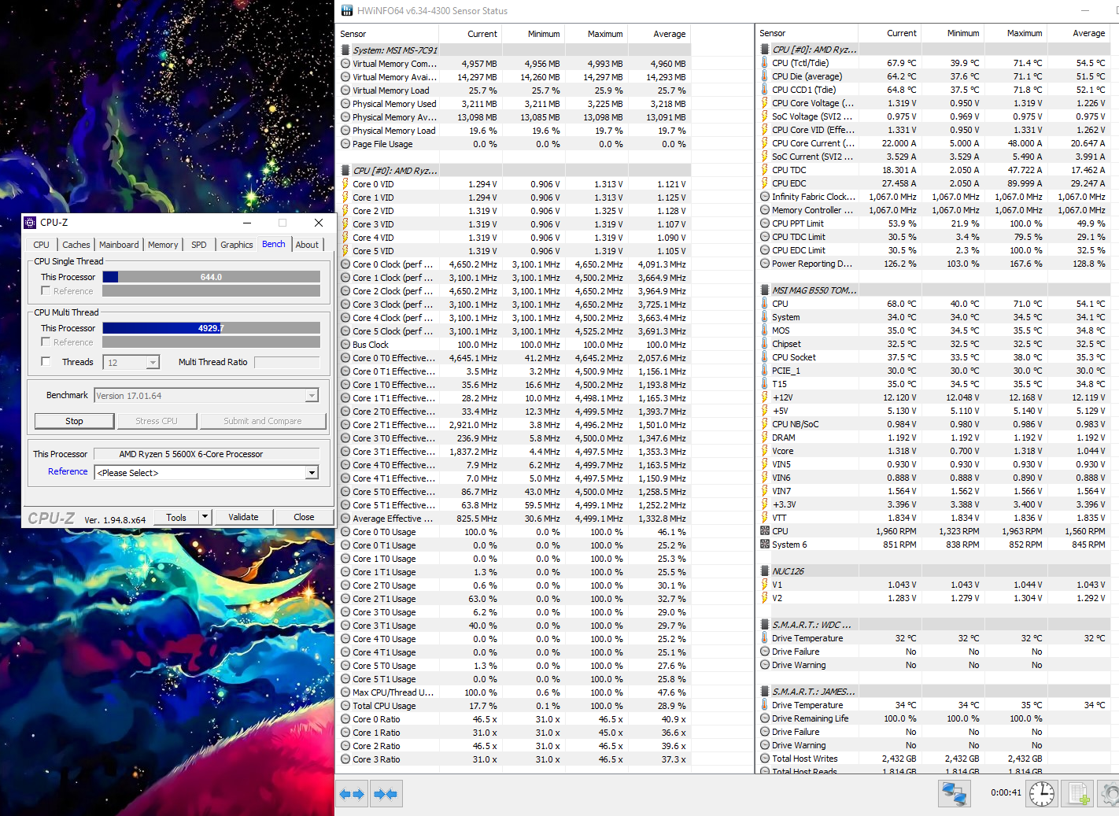Switch to the Caches tab
Viewport: 1119px width, 816px height.
coord(76,245)
